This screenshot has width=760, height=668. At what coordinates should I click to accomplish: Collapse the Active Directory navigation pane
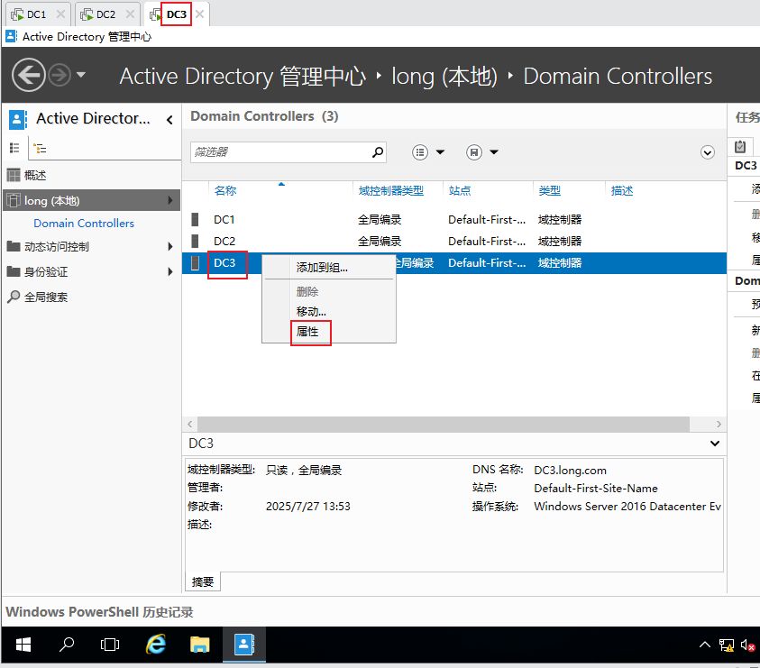coord(169,120)
